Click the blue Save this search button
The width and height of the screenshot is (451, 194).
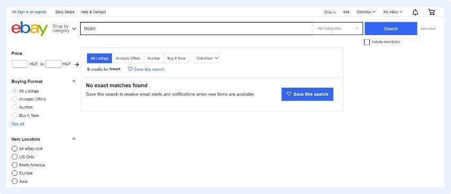tap(307, 94)
